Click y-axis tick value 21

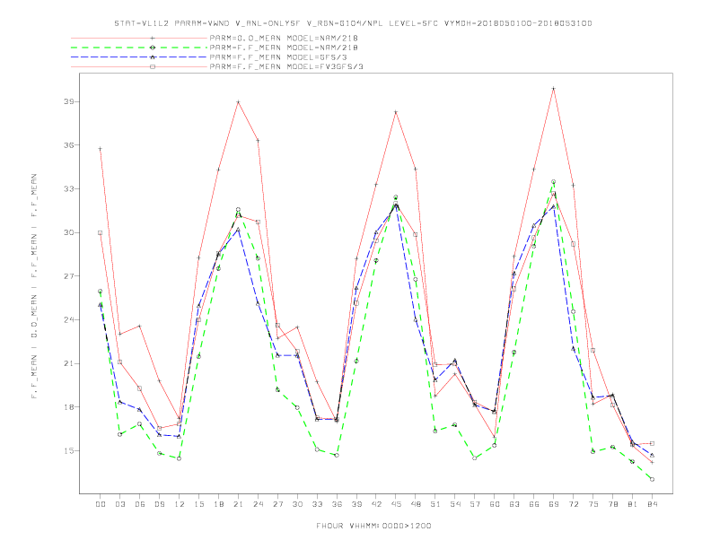[x=68, y=363]
